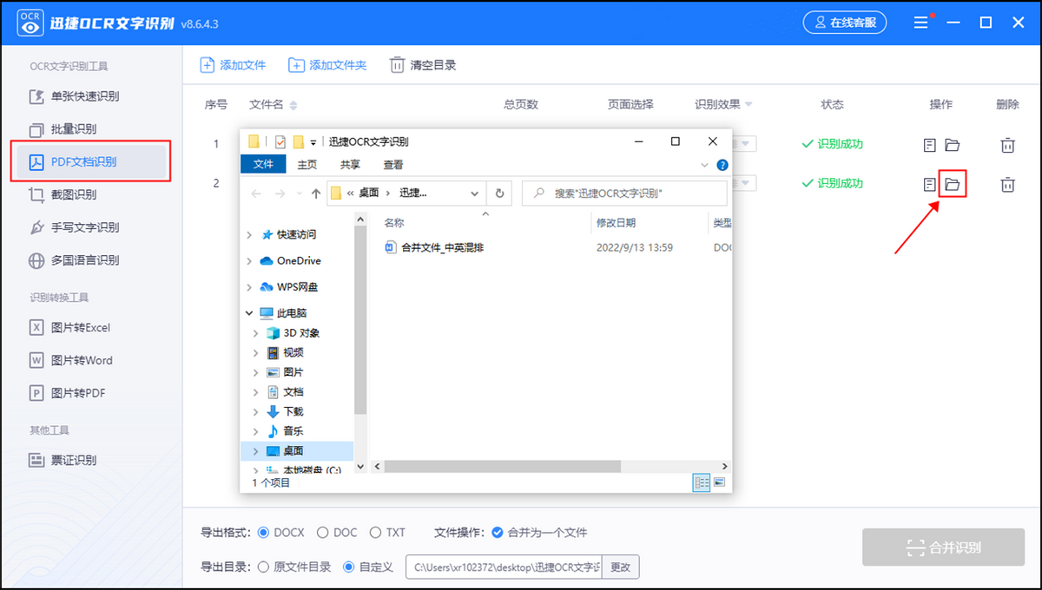Collapse 此电脑 tree node
The width and height of the screenshot is (1042, 590).
click(250, 313)
